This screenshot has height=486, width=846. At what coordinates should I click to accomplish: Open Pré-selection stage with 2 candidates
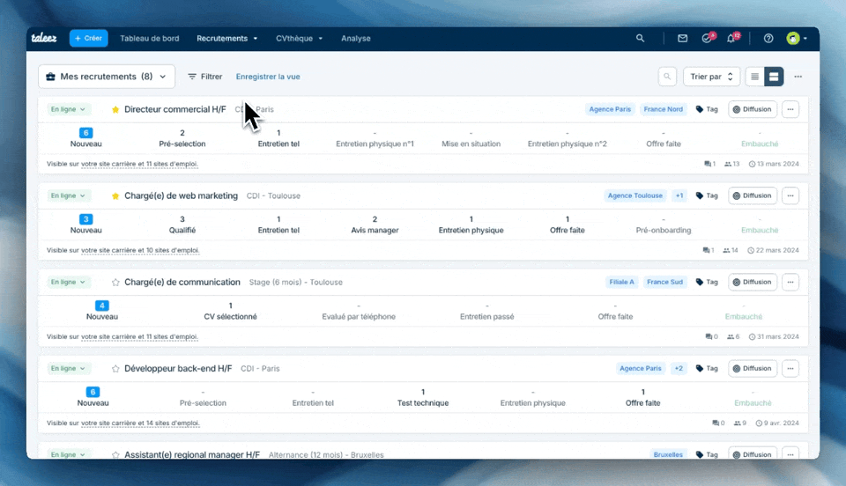182,138
